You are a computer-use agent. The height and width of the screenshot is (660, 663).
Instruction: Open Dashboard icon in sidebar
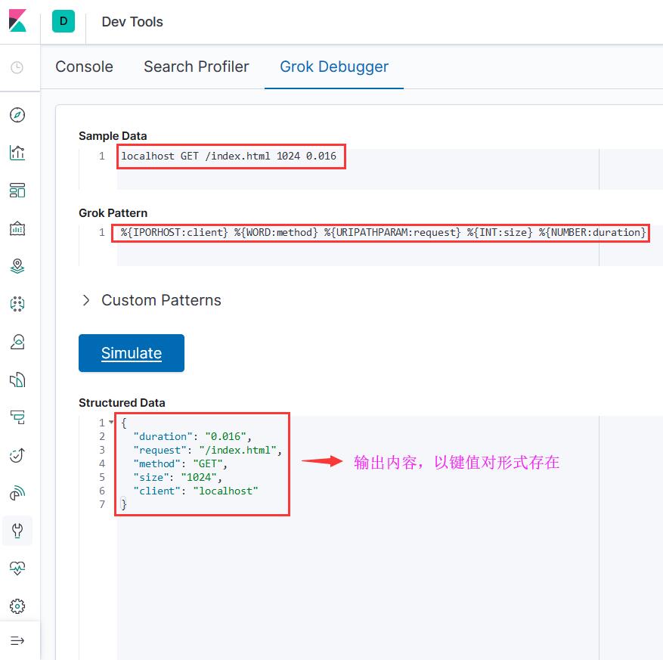[x=17, y=191]
